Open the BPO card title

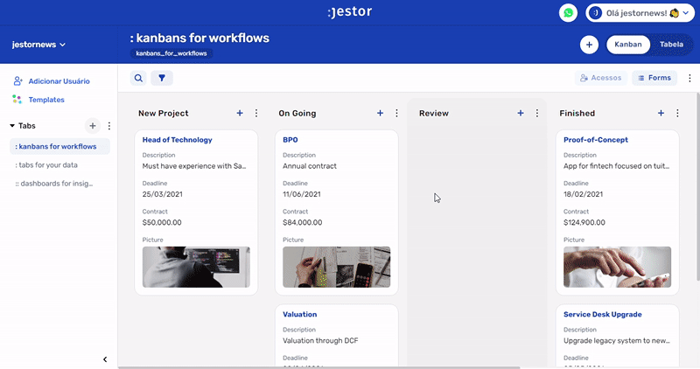[x=290, y=140]
